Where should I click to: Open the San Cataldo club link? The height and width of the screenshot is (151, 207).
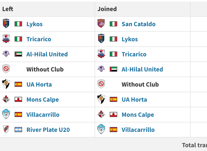pos(139,24)
